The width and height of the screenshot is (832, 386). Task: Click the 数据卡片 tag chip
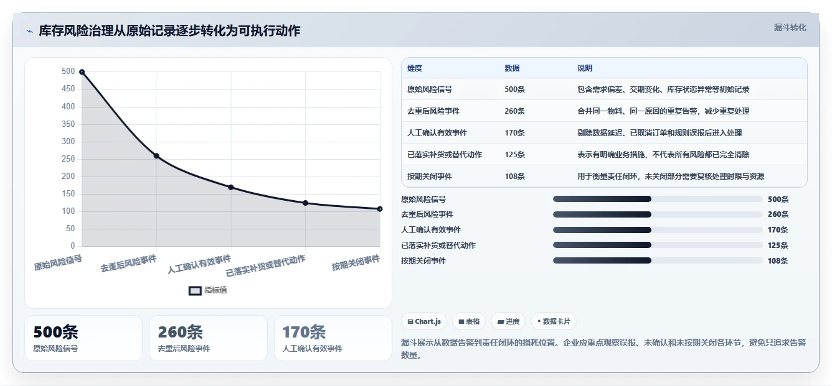[554, 321]
